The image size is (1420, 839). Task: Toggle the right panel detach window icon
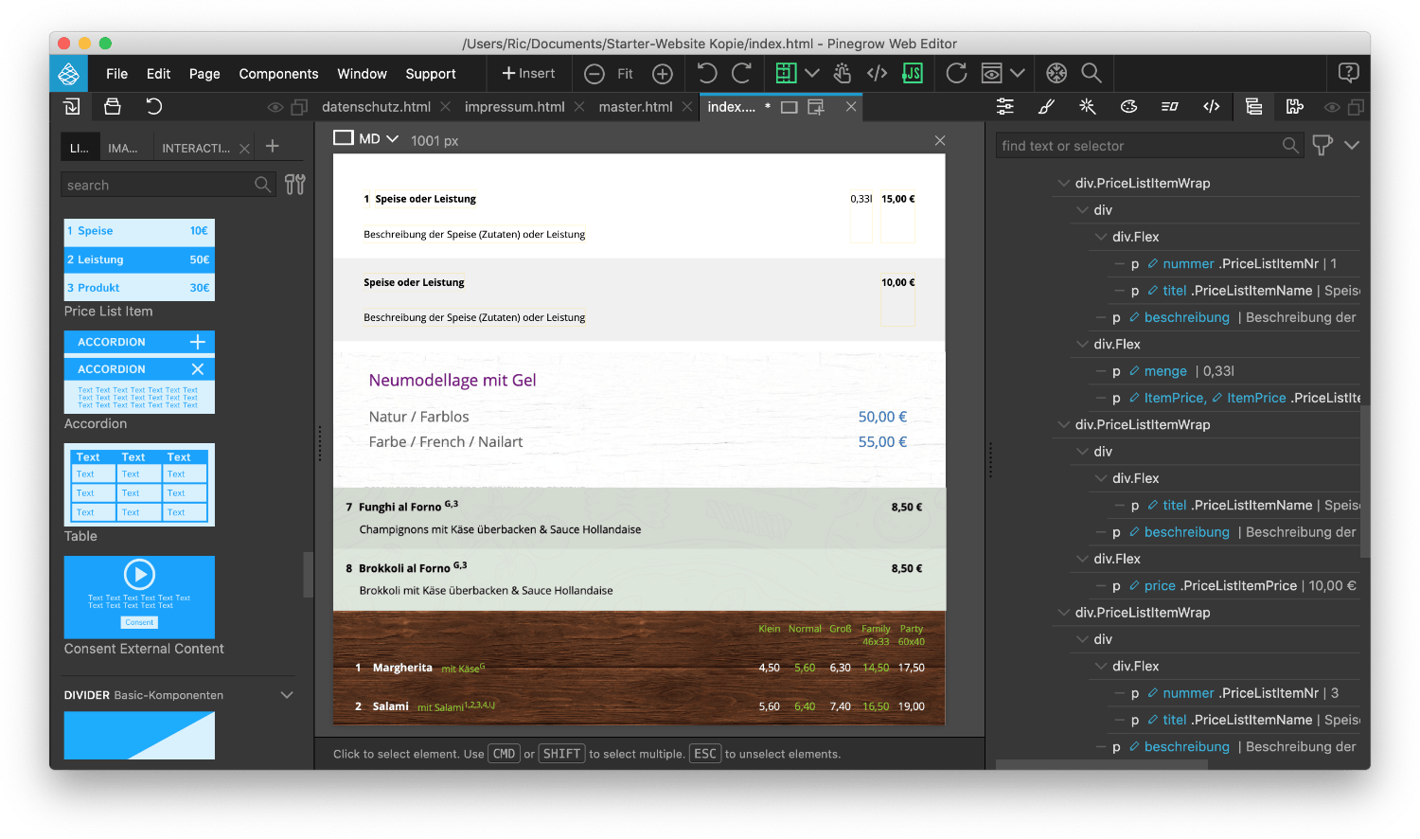(1356, 108)
